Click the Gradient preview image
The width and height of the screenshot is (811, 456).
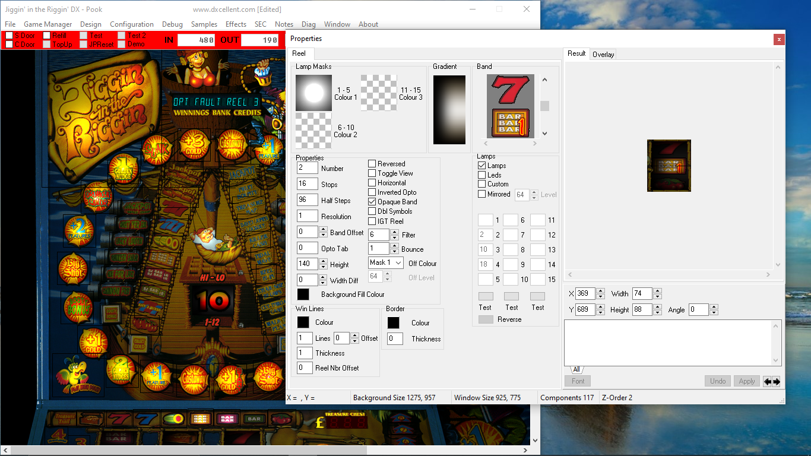(x=449, y=110)
